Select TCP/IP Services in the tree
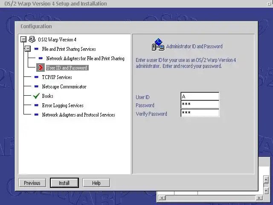Screen dimensions: 273x205 [57, 77]
